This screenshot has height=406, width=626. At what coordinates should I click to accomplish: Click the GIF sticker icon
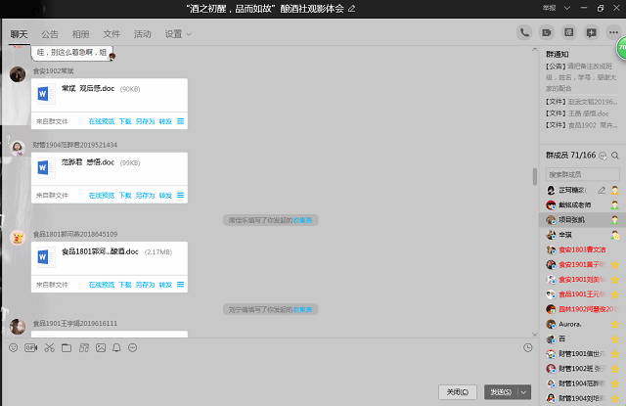[30, 347]
